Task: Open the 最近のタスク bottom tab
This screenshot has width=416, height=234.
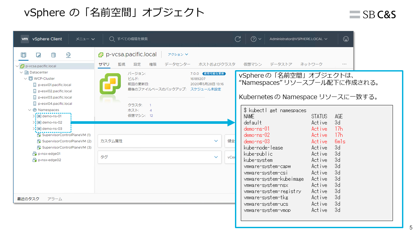Action: pyautogui.click(x=28, y=199)
